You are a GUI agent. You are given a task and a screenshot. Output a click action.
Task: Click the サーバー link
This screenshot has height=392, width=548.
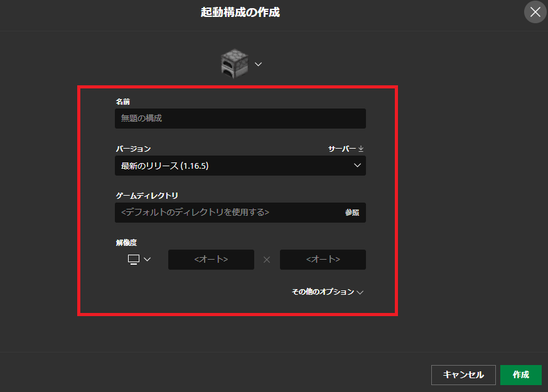tap(344, 148)
